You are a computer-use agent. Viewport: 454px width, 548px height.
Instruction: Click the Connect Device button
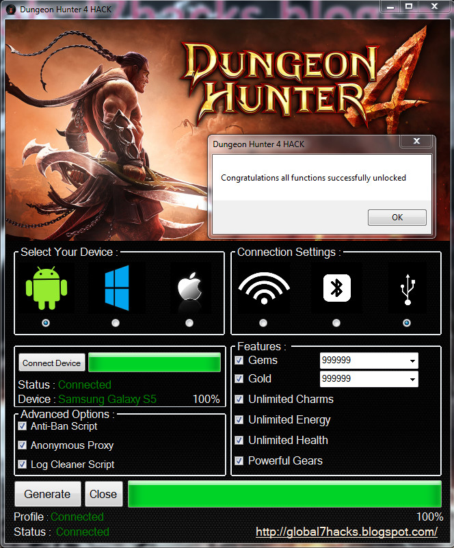[52, 363]
